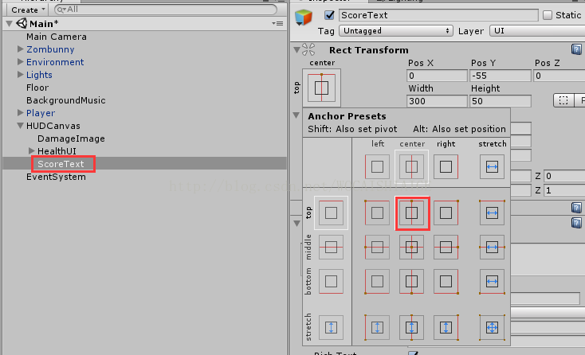Image resolution: width=585 pixels, height=355 pixels.
Task: Toggle ScoreText active checkbox
Action: [x=329, y=15]
